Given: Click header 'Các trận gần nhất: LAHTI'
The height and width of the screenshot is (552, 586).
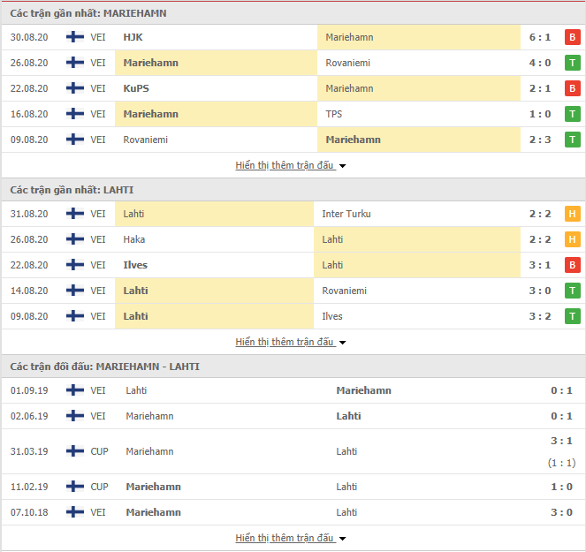Looking at the screenshot, I should click(x=72, y=190).
